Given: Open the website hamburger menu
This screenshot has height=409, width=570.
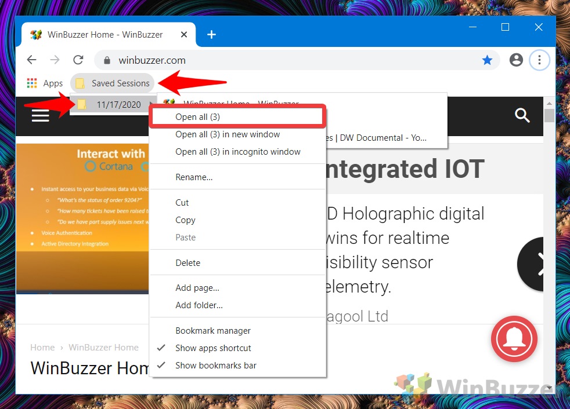Looking at the screenshot, I should (x=41, y=116).
